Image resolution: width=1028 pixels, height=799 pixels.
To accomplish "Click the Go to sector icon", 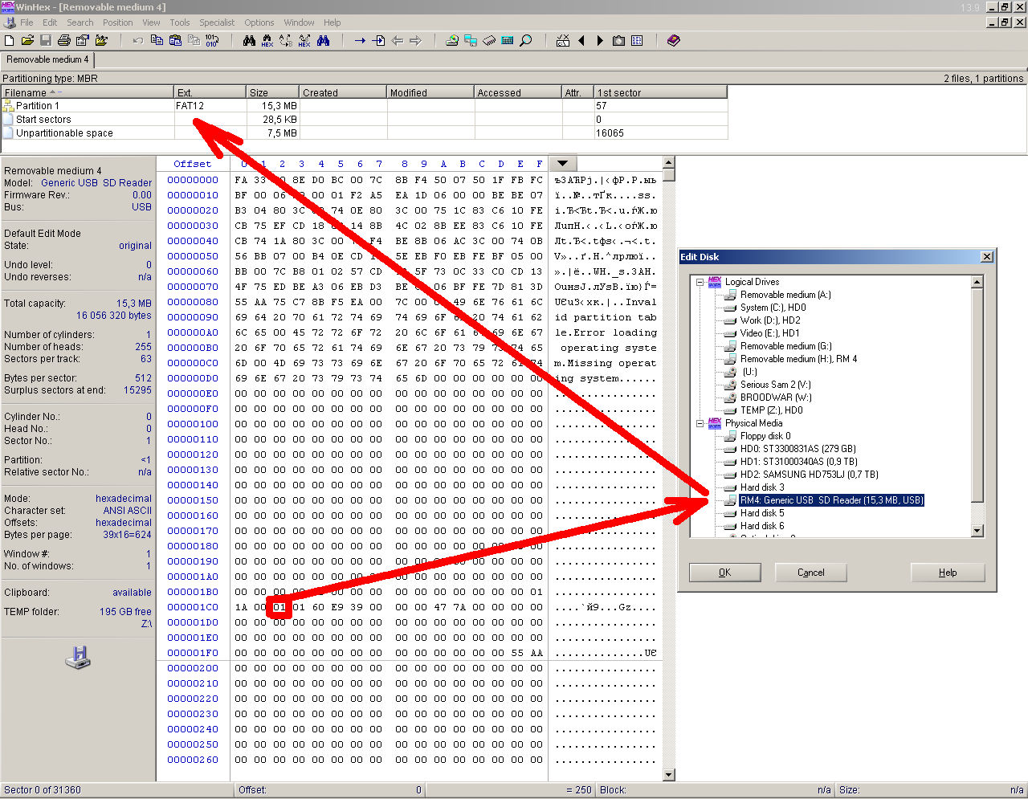I will pyautogui.click(x=378, y=40).
